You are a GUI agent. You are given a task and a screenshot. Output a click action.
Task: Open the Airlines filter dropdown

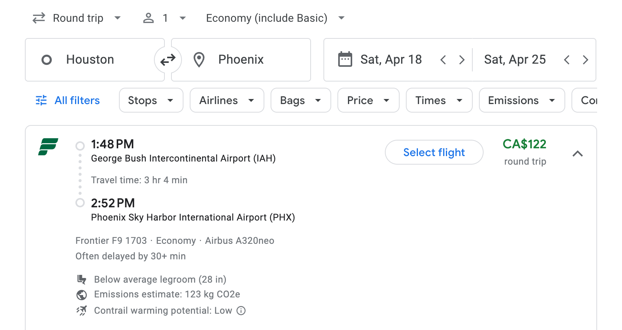pyautogui.click(x=227, y=100)
